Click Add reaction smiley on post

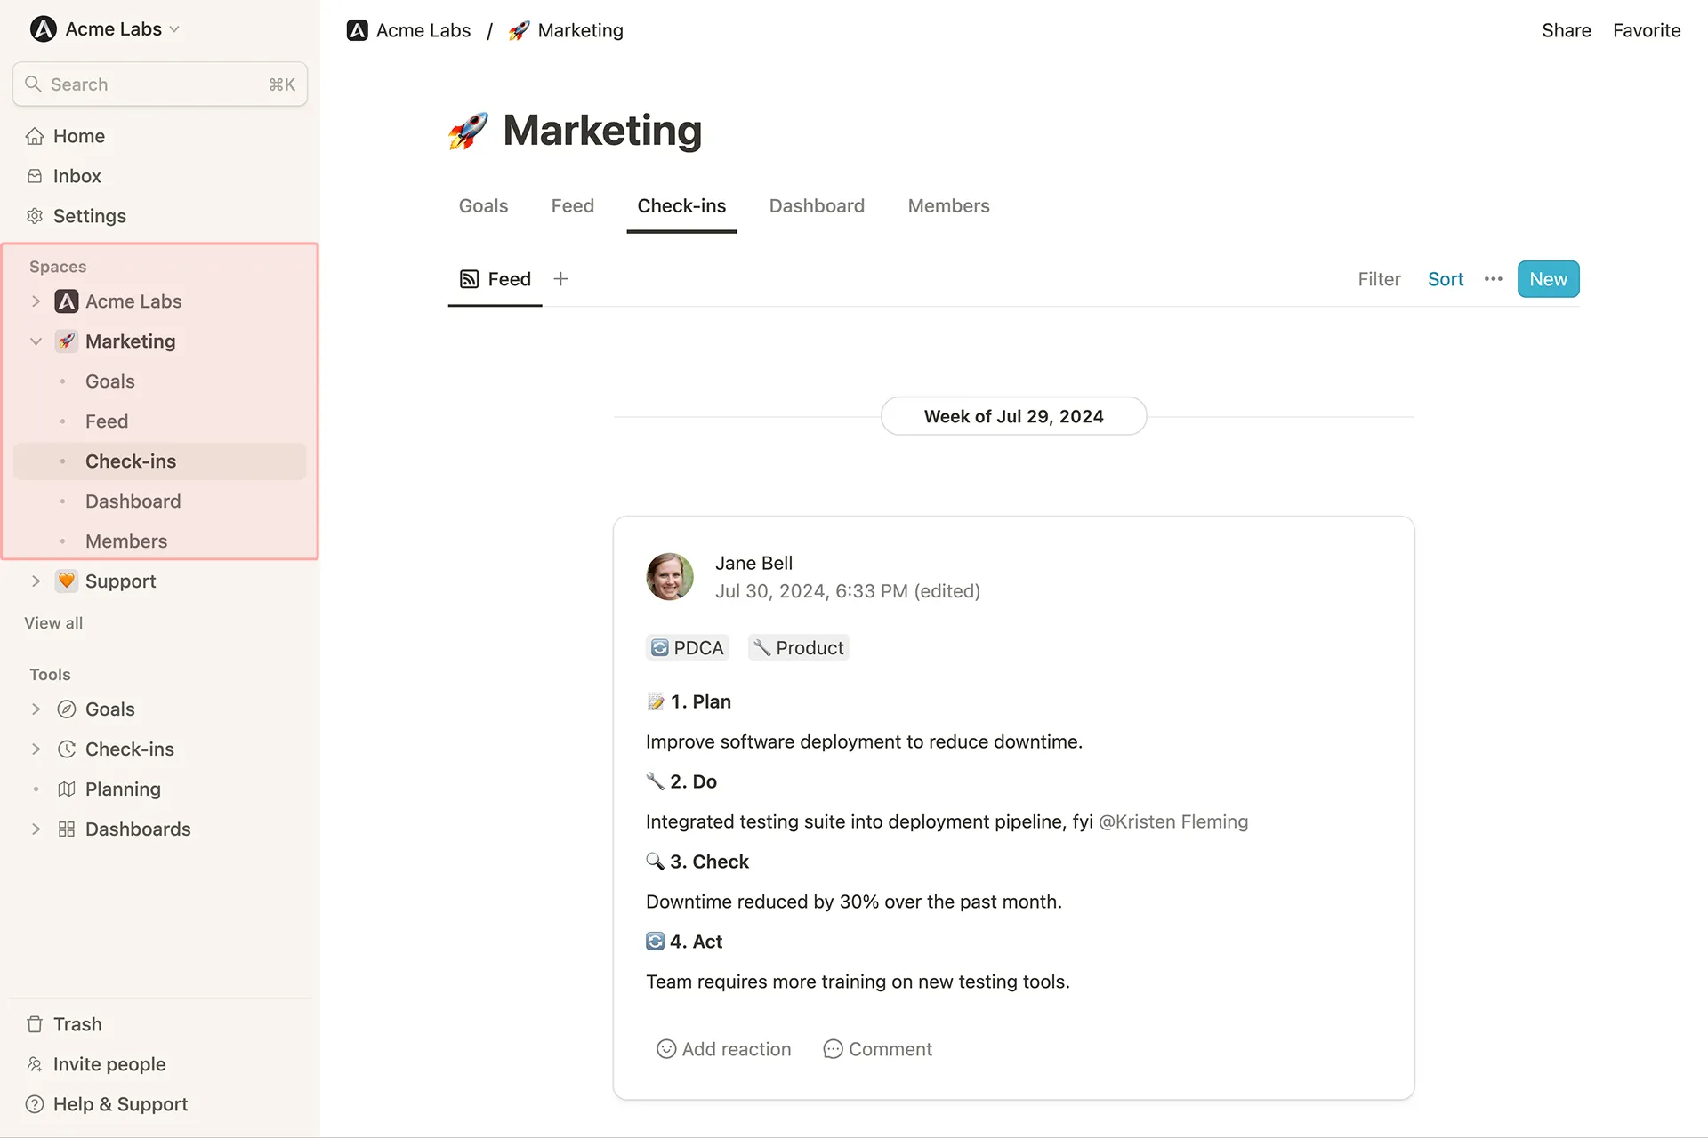[x=666, y=1049]
